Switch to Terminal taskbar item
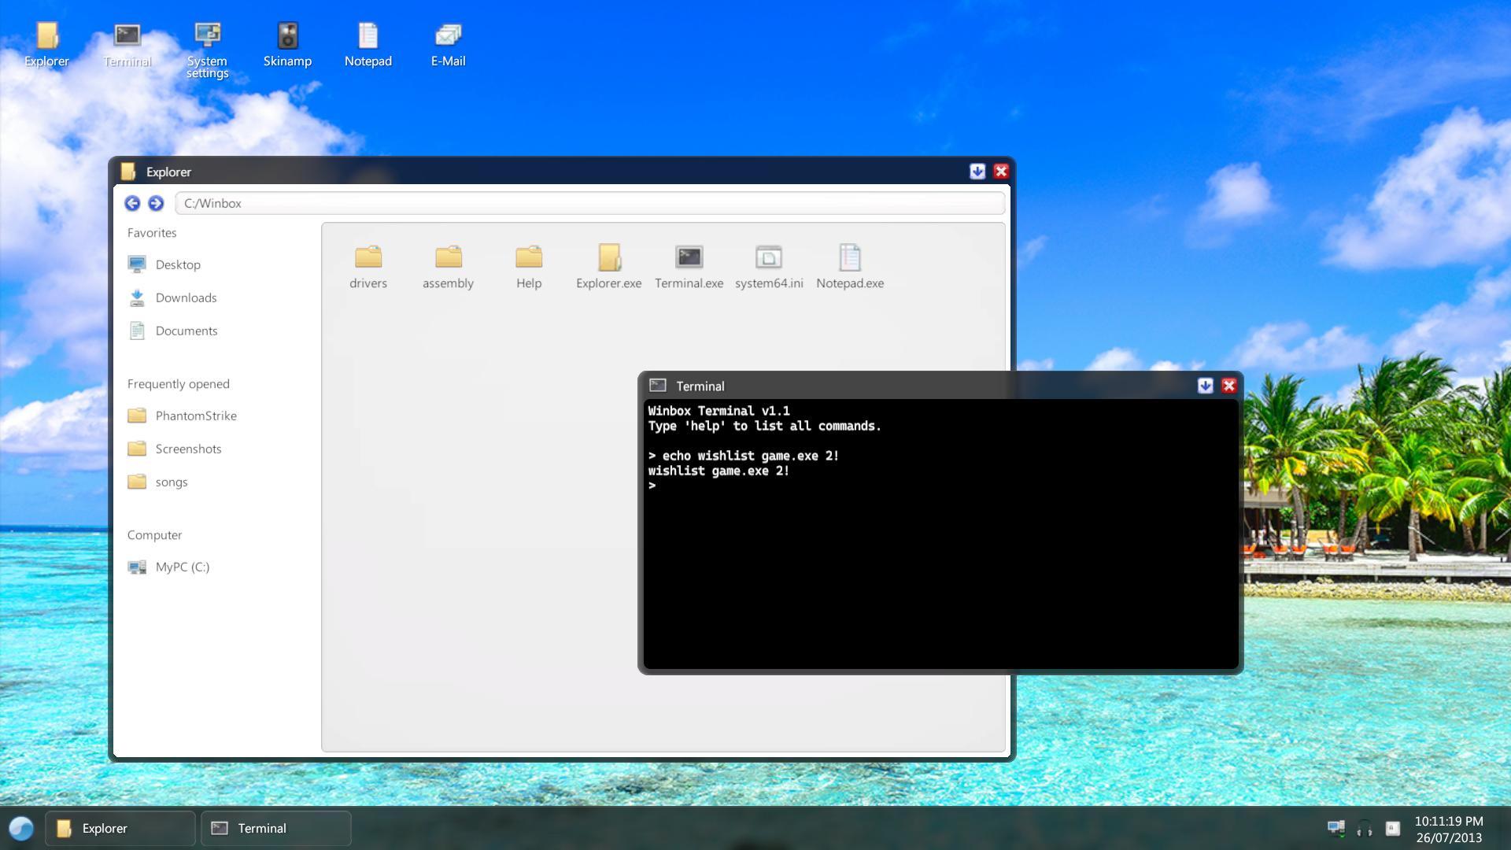 point(275,828)
